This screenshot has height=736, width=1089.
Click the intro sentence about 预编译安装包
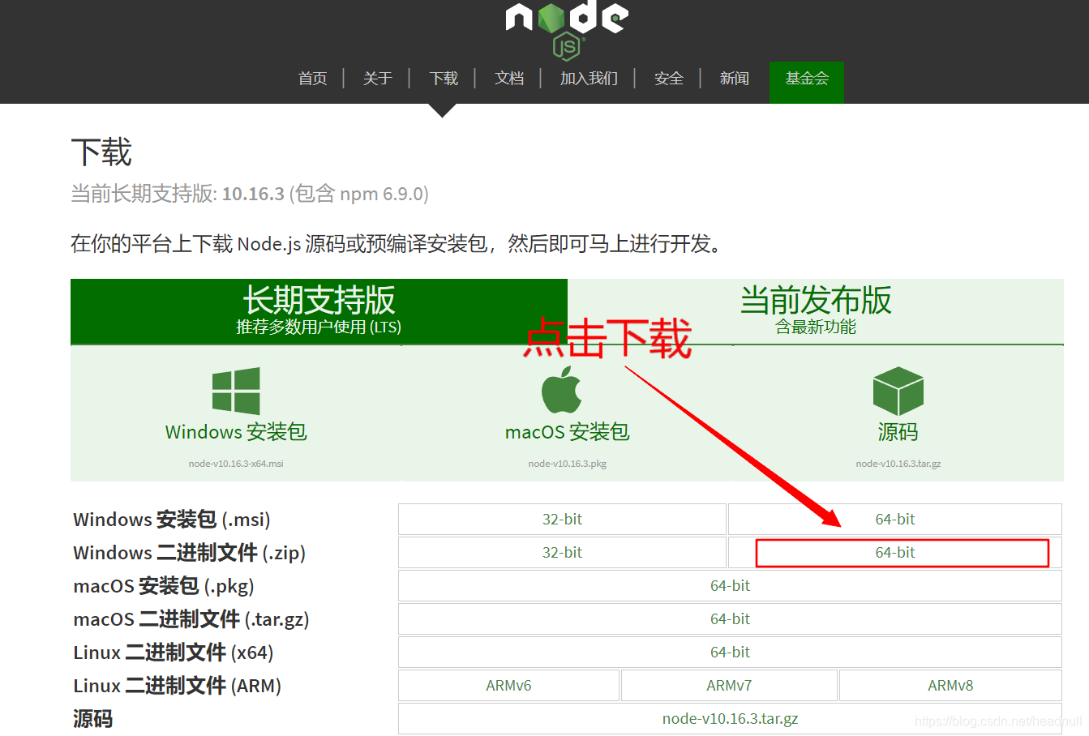397,243
